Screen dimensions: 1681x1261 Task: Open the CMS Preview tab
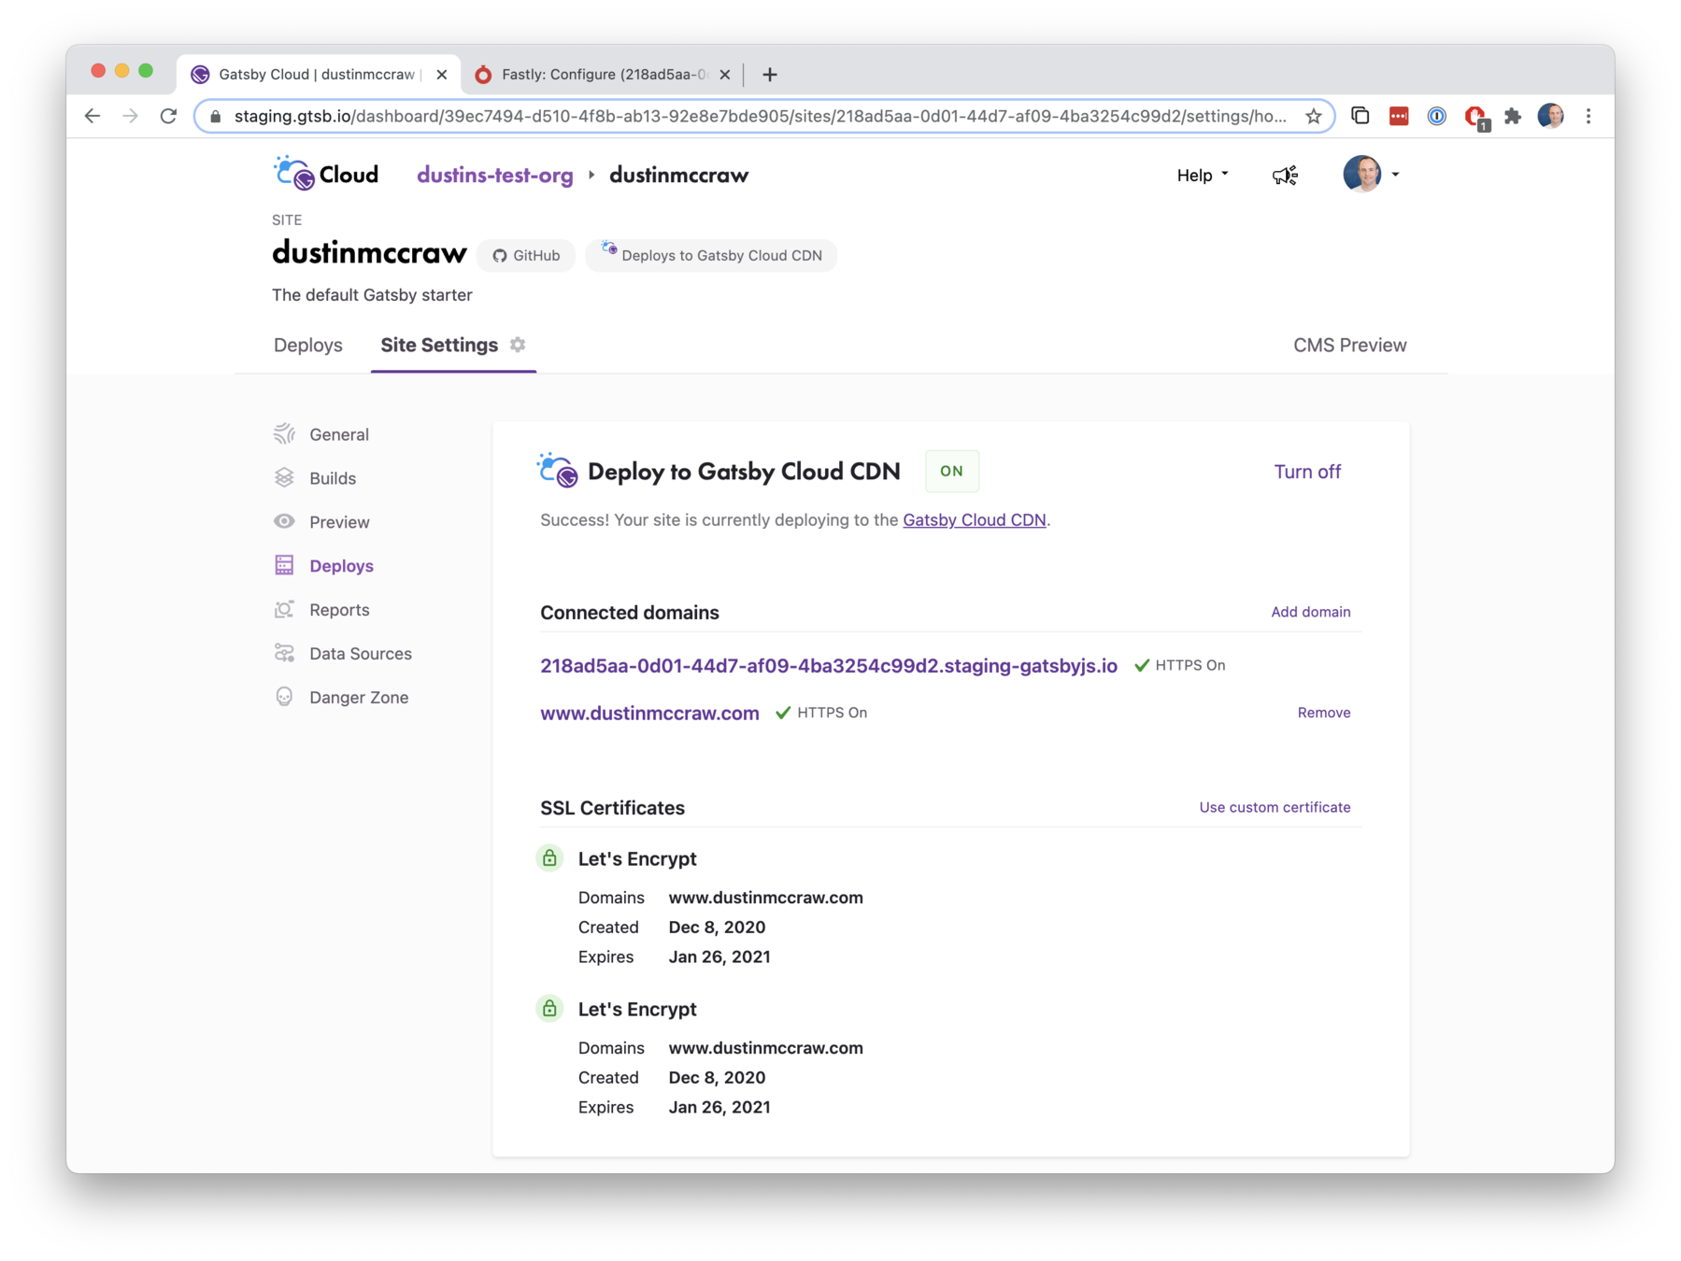click(1349, 345)
